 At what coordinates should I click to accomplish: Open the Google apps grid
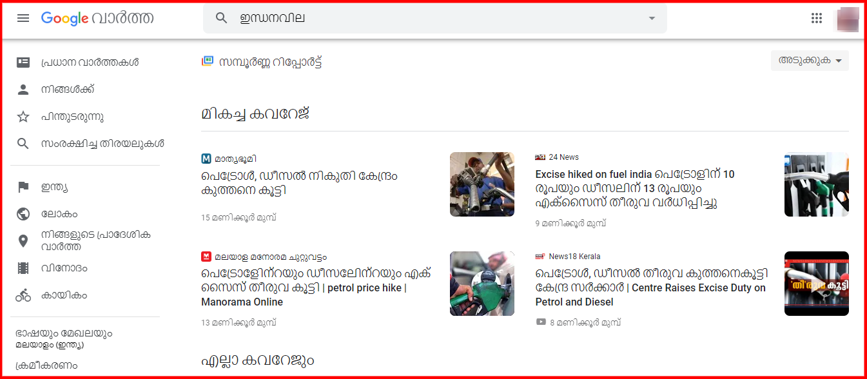tap(817, 18)
